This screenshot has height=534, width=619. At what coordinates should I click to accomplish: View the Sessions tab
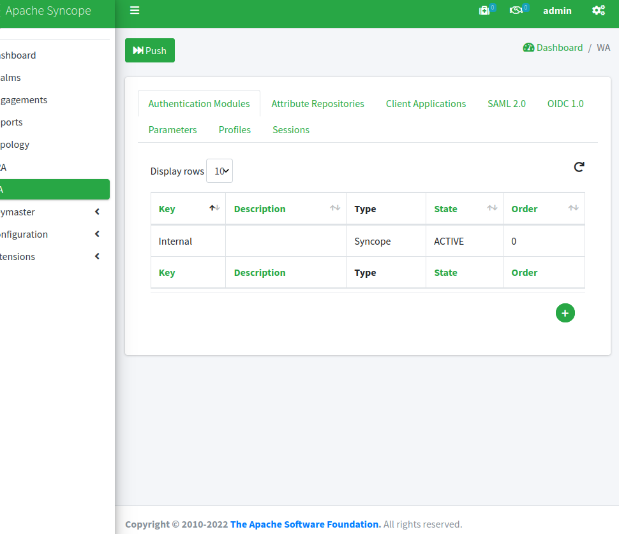click(291, 129)
